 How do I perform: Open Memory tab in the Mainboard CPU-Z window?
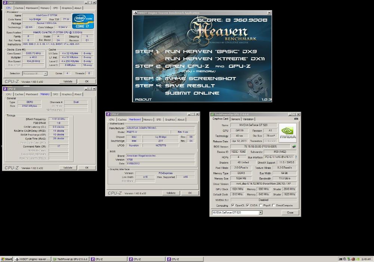pos(148,119)
